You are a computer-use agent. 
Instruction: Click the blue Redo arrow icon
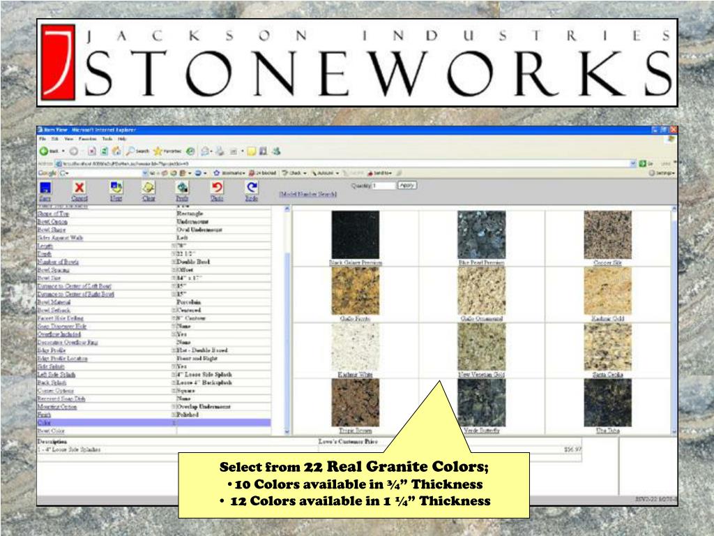click(x=251, y=187)
